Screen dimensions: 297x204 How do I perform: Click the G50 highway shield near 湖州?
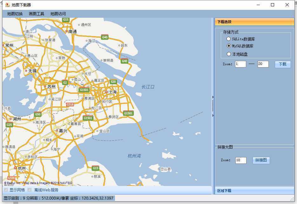[x=38, y=114]
